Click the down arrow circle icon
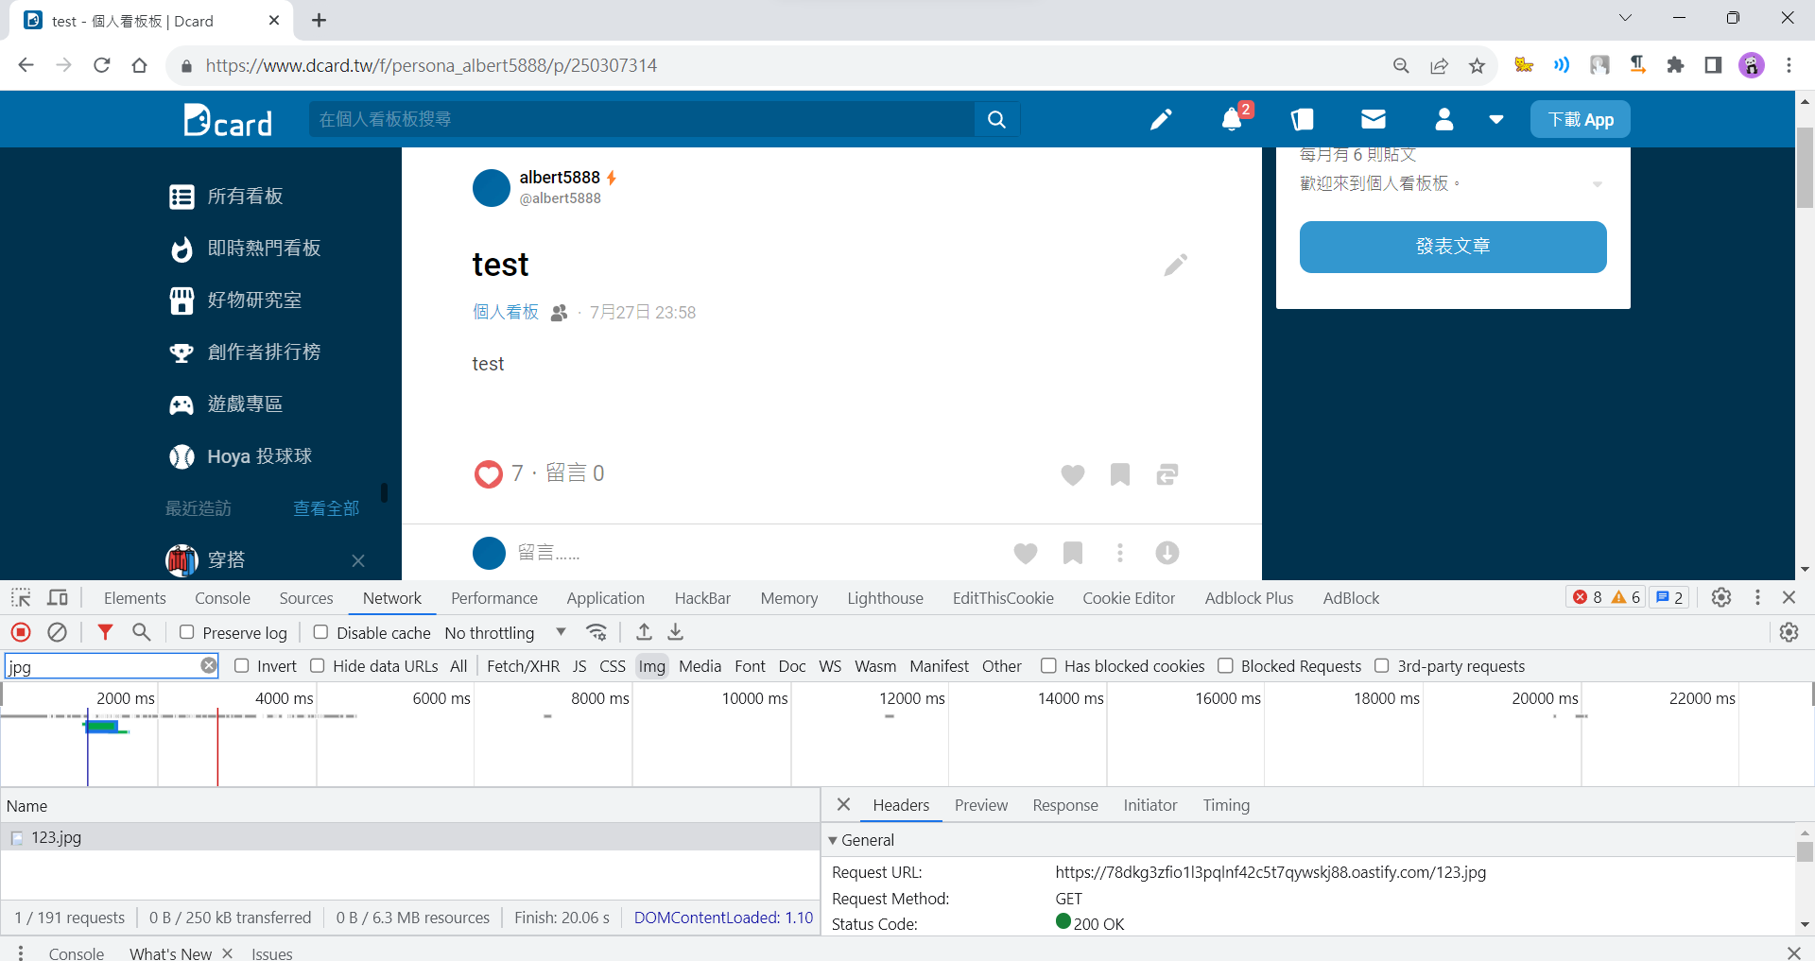The height and width of the screenshot is (961, 1815). click(1167, 553)
